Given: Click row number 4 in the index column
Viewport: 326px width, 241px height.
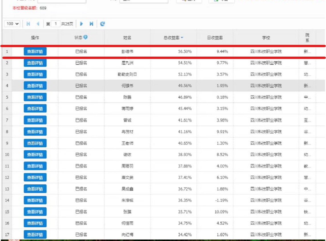Looking at the screenshot, I should pos(7,86).
